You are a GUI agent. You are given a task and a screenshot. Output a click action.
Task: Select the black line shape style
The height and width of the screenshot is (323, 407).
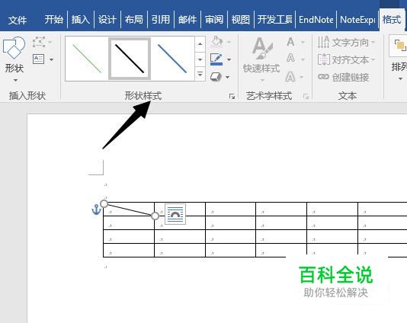(x=130, y=59)
